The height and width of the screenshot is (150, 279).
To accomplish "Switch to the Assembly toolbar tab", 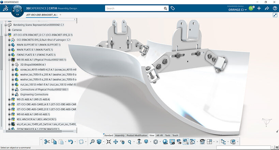I will [x=120, y=135].
